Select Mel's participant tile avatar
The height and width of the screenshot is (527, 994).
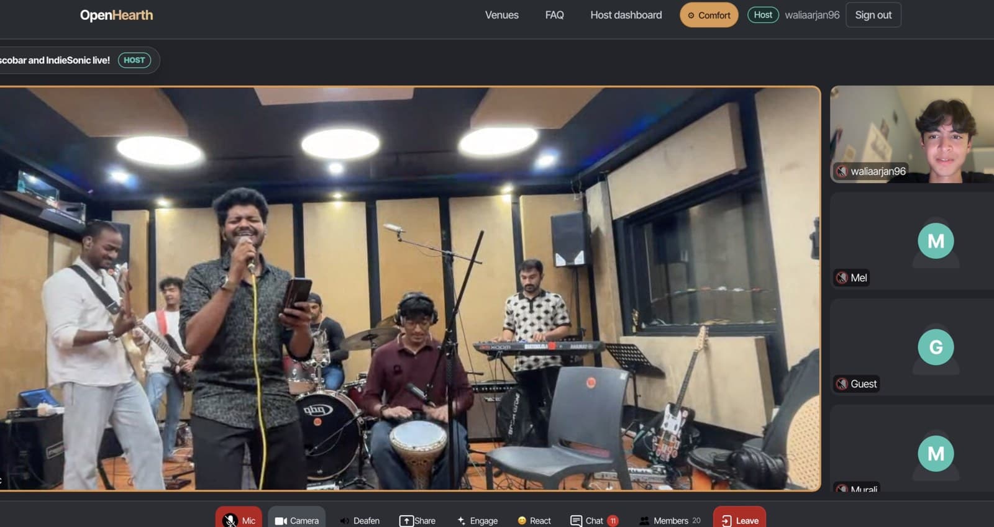click(x=936, y=241)
